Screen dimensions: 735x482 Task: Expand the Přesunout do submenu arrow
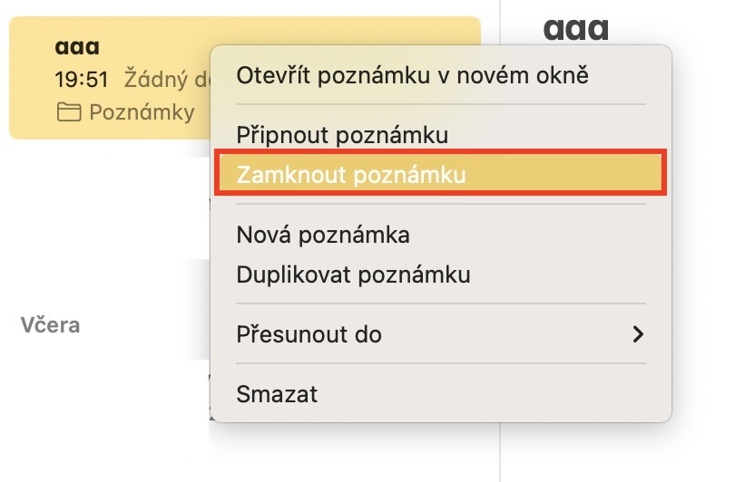(638, 334)
